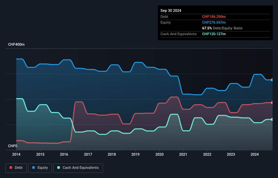Click the CHF276.047m equity value

coord(214,22)
